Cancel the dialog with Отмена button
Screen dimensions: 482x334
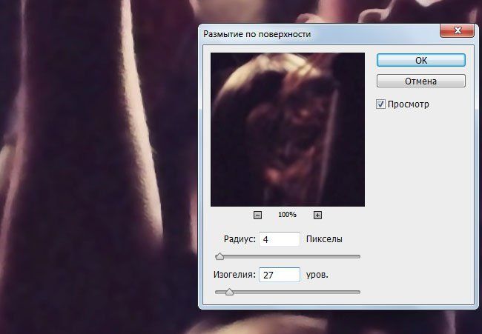pos(421,81)
